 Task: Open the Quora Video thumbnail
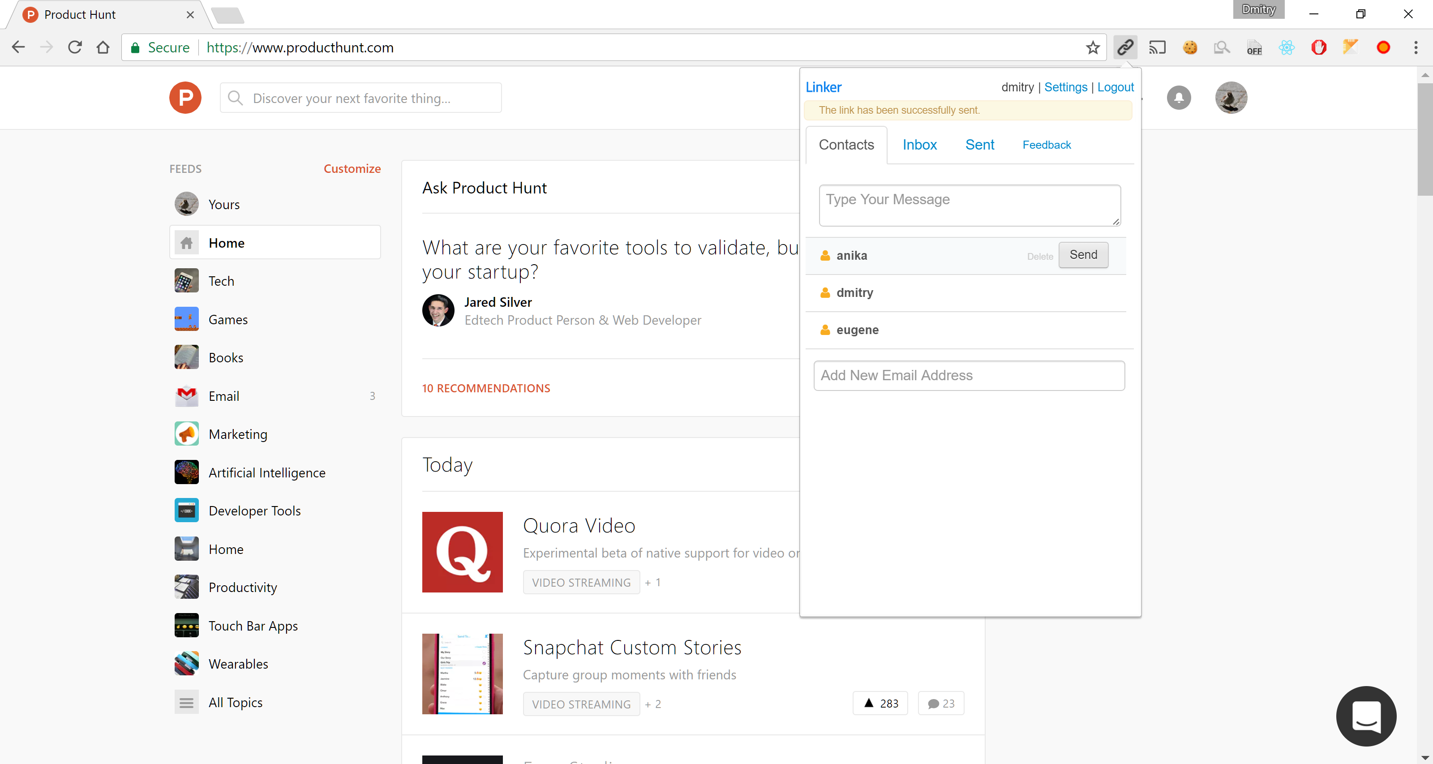point(462,552)
